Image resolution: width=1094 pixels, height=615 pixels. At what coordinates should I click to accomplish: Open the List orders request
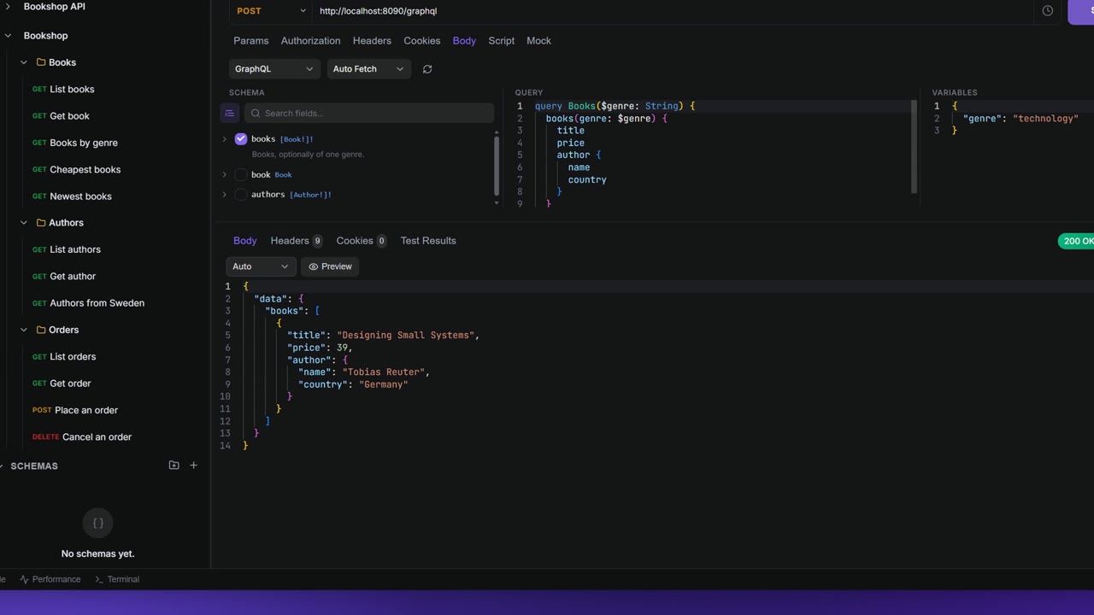pyautogui.click(x=64, y=357)
